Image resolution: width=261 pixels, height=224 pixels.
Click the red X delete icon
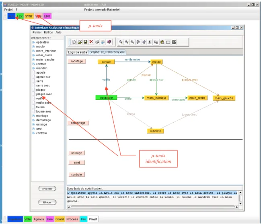click(x=91, y=42)
